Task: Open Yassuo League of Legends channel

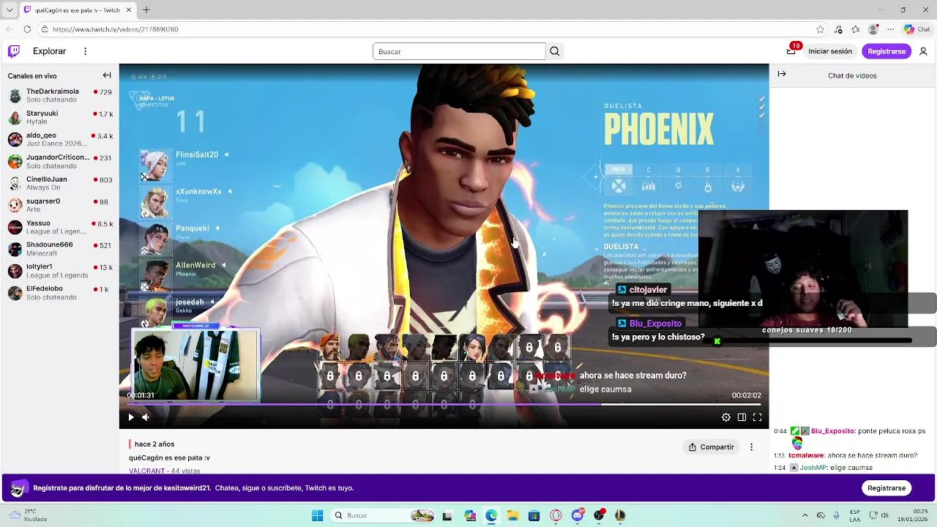Action: (x=59, y=228)
